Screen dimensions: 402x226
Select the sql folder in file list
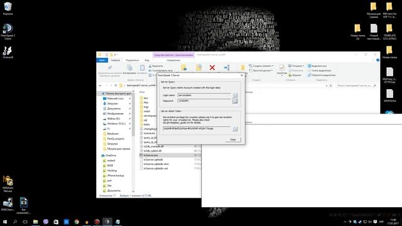tap(145, 120)
